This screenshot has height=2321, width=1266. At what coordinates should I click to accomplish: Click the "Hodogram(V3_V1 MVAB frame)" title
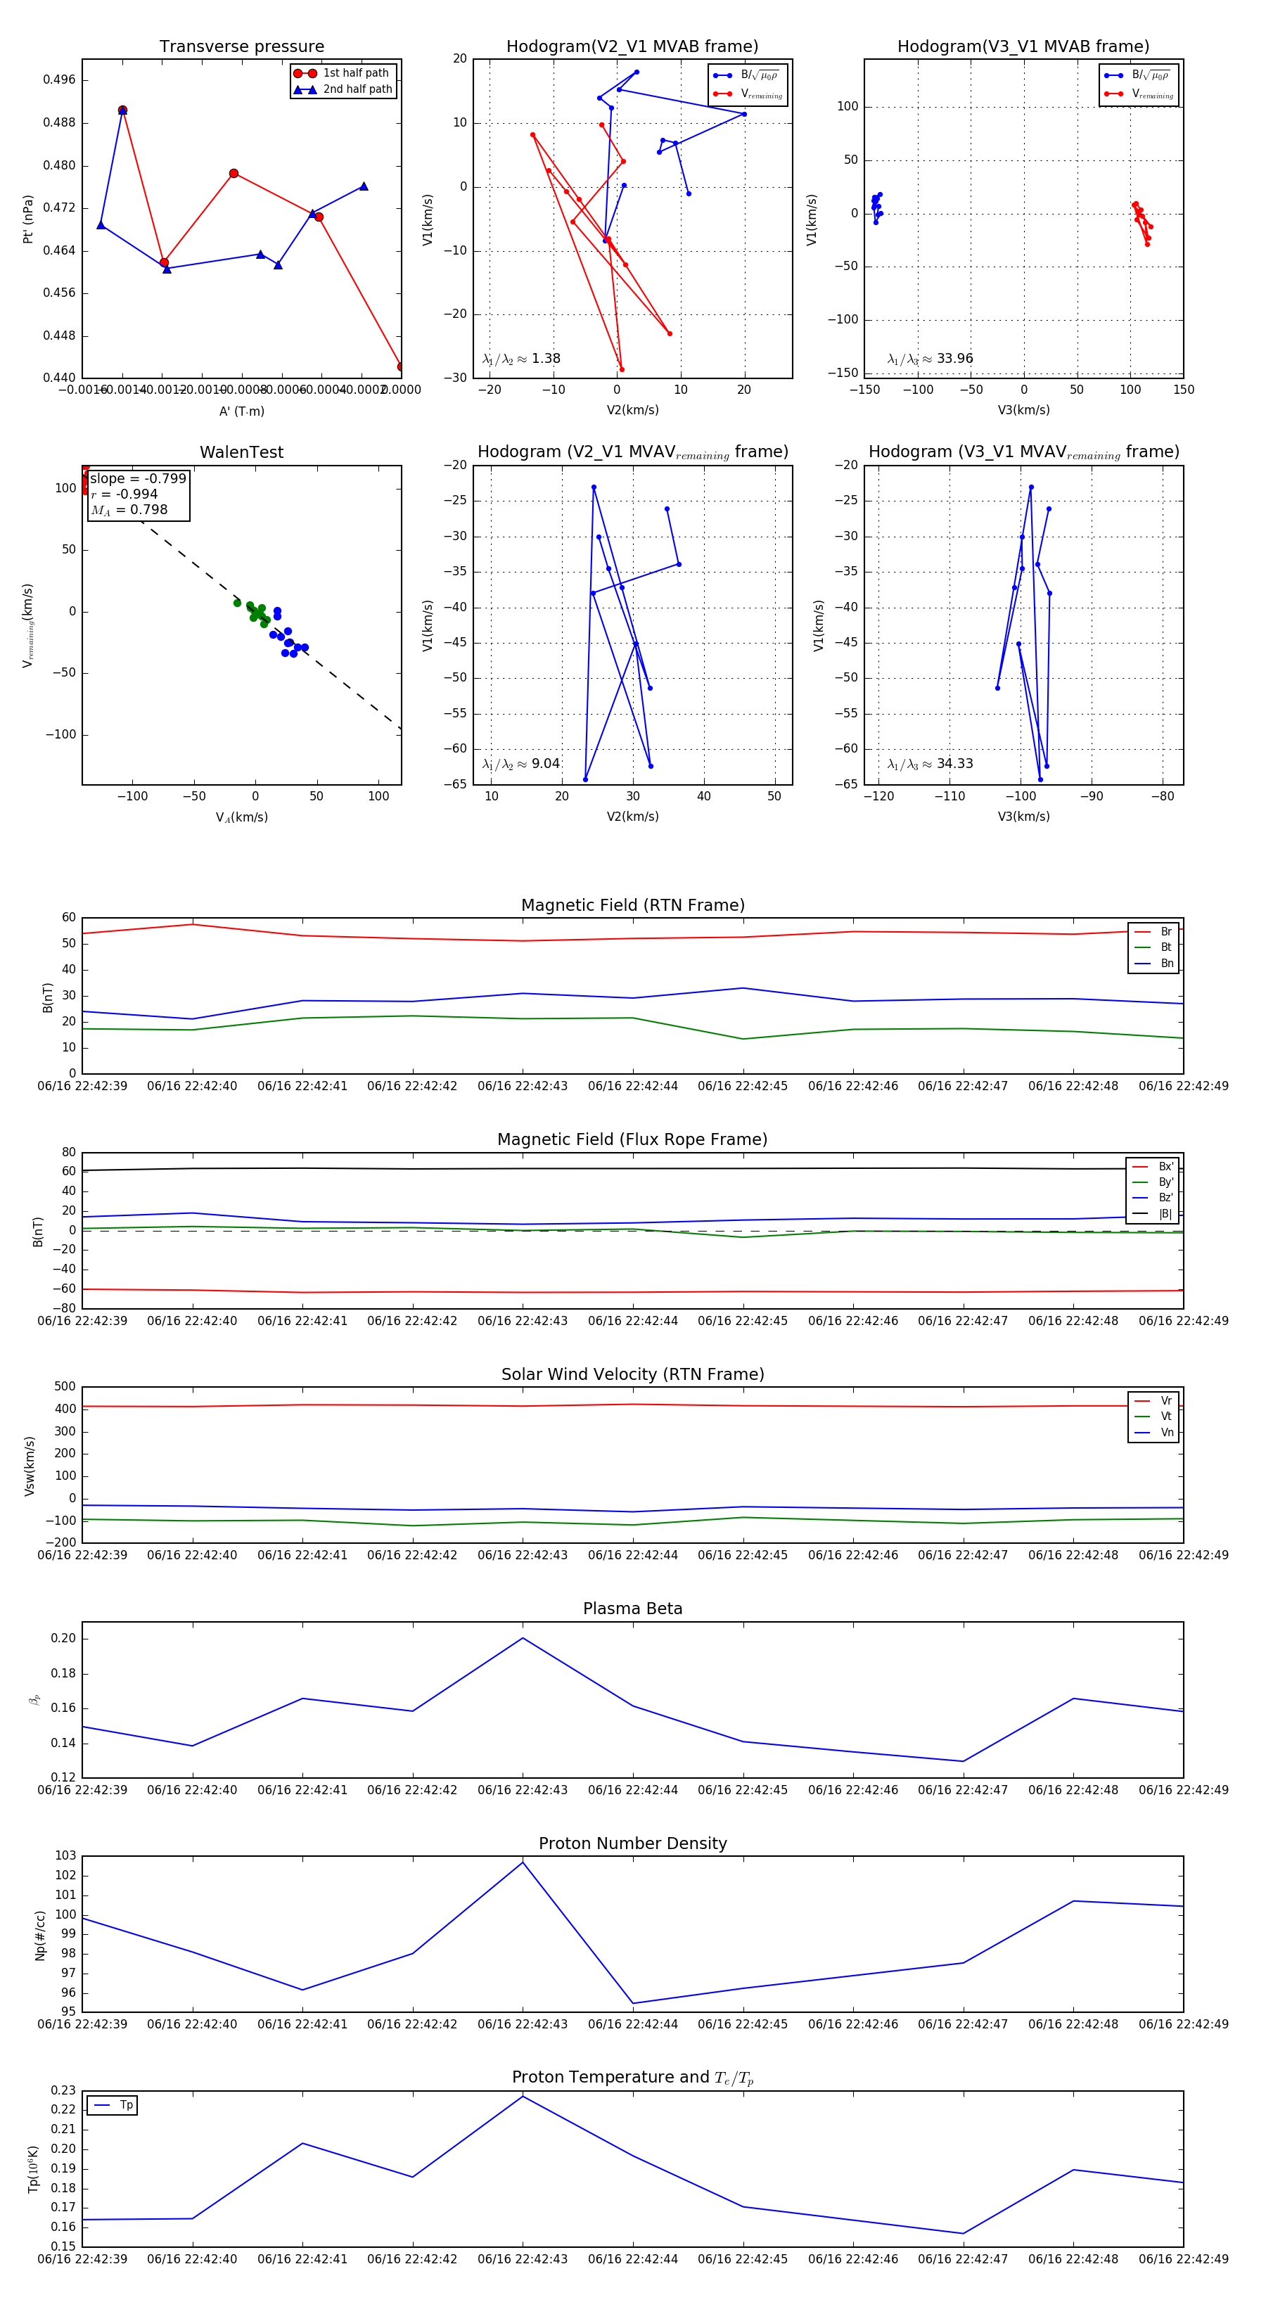pyautogui.click(x=1023, y=47)
